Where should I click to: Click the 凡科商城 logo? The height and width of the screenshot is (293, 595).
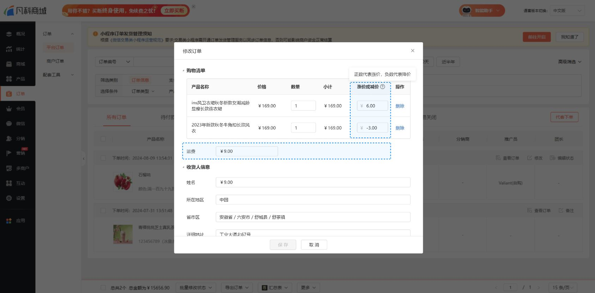click(x=25, y=11)
